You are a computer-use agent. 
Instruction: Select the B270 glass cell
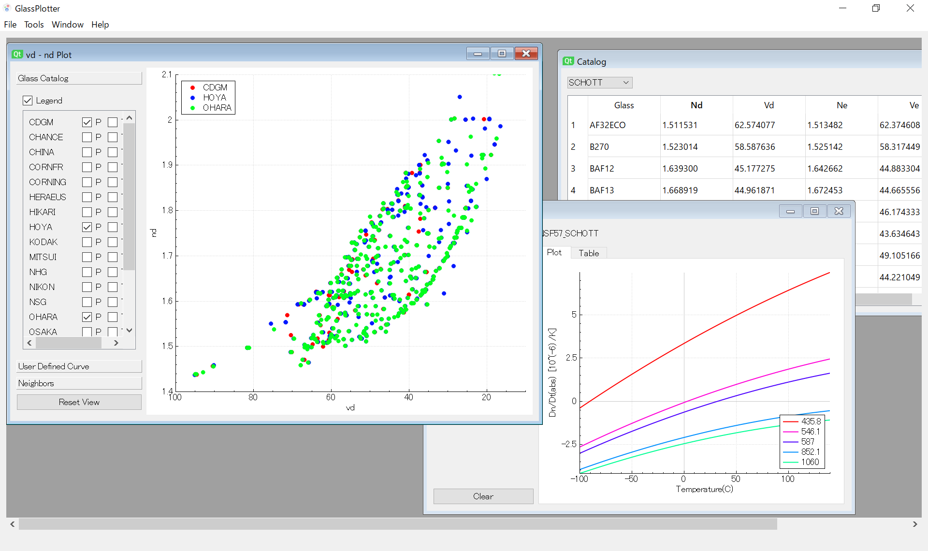[624, 147]
